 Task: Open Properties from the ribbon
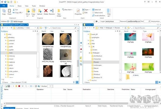78,12
